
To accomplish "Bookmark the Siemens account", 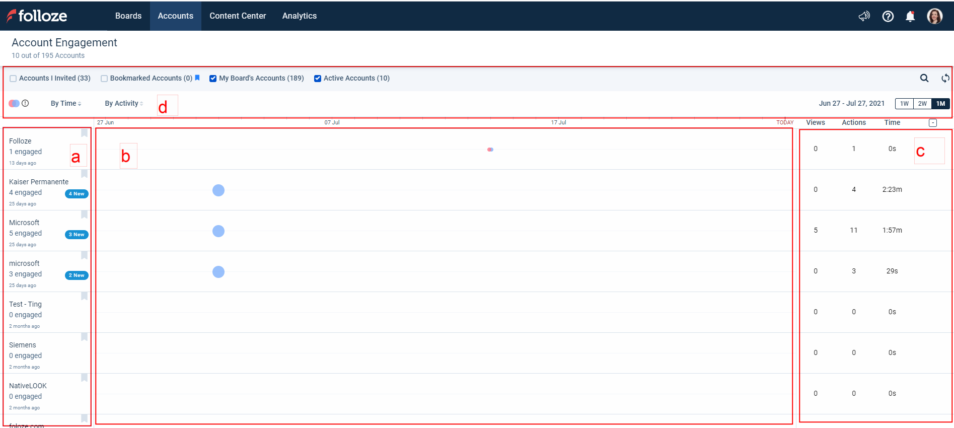I will pyautogui.click(x=85, y=337).
